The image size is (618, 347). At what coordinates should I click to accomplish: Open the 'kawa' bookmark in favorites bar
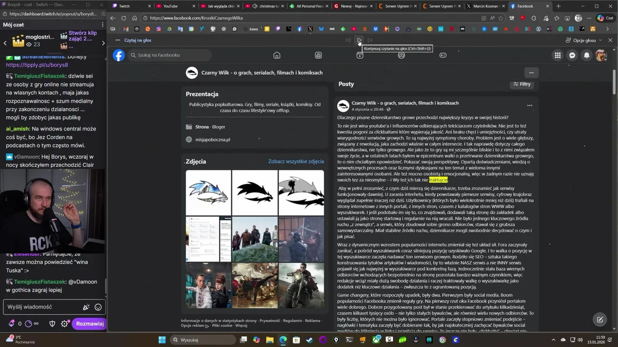pyautogui.click(x=251, y=29)
